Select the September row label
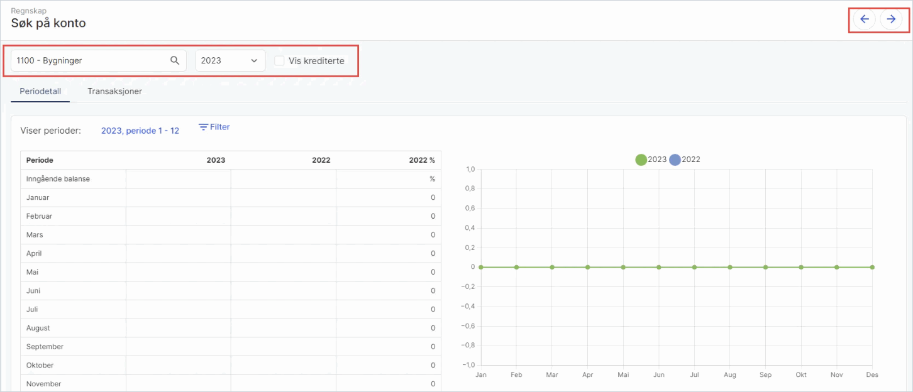The image size is (913, 392). [x=45, y=347]
